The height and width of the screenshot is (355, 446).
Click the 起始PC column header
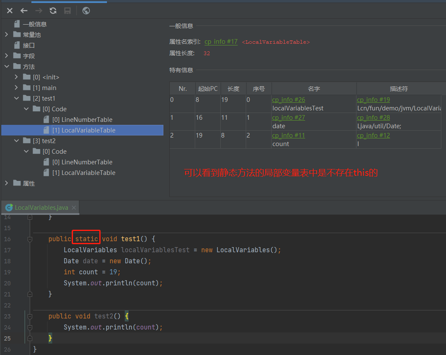point(208,89)
